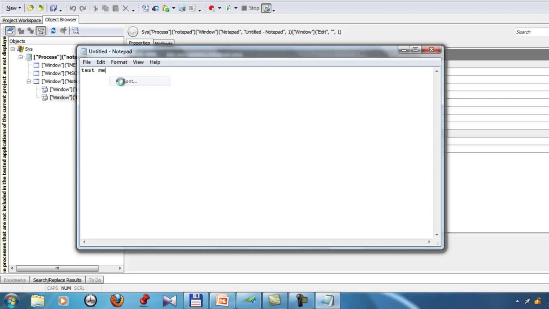Click the clock app taskbar icon
Image resolution: width=549 pixels, height=309 pixels.
click(x=90, y=300)
